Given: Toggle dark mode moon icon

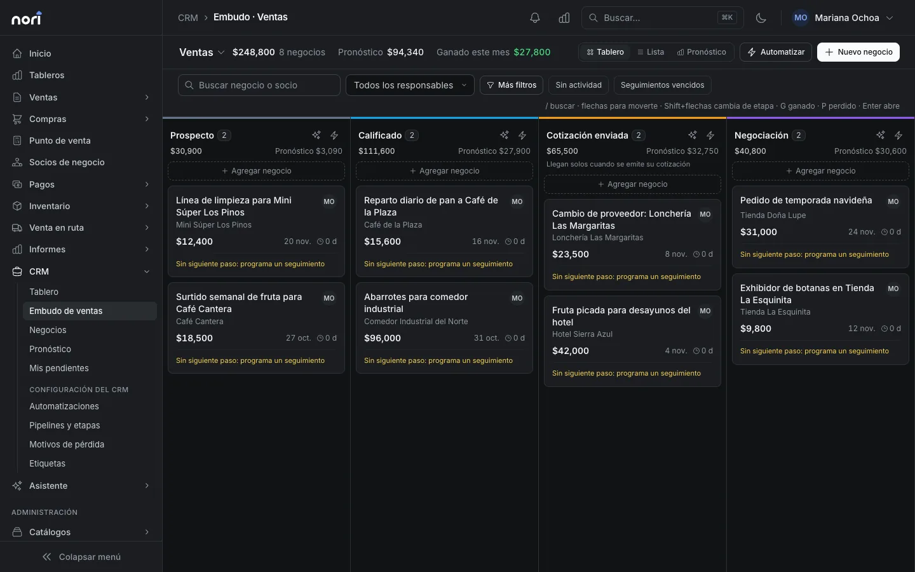Looking at the screenshot, I should pos(761,18).
